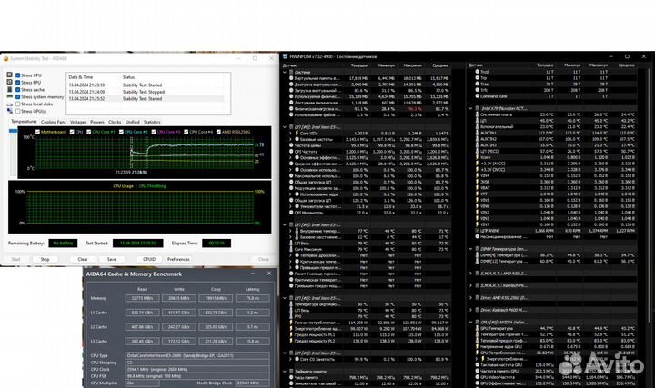Click the Stress FPU icon in AIDA64

click(x=10, y=82)
